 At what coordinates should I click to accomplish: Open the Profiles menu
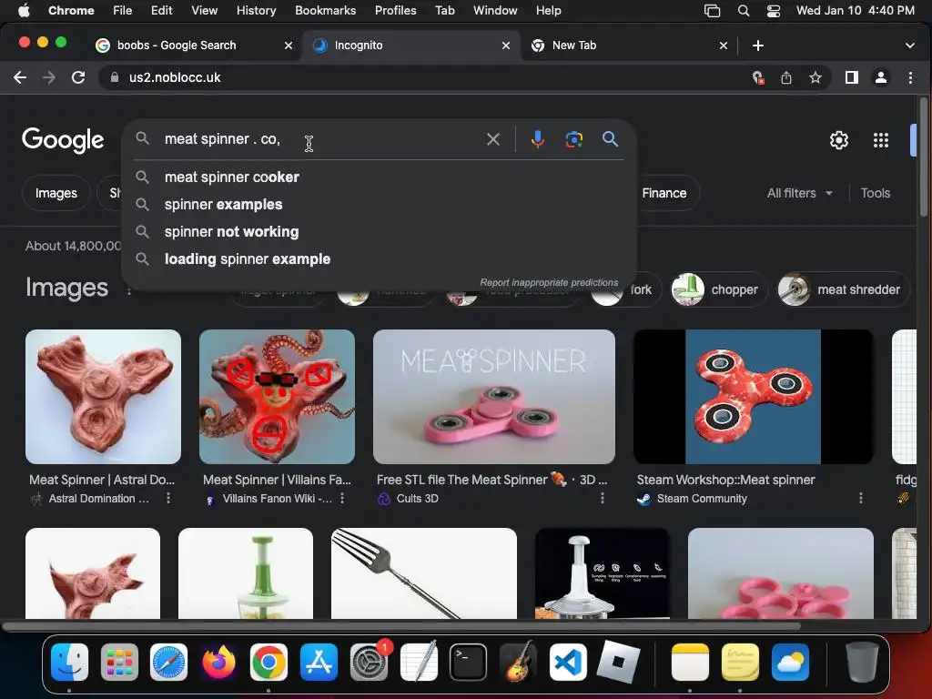395,11
